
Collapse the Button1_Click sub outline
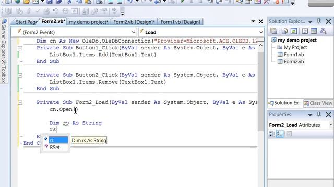[20, 48]
